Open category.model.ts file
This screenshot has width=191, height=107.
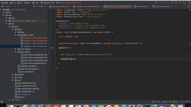tap(27, 66)
